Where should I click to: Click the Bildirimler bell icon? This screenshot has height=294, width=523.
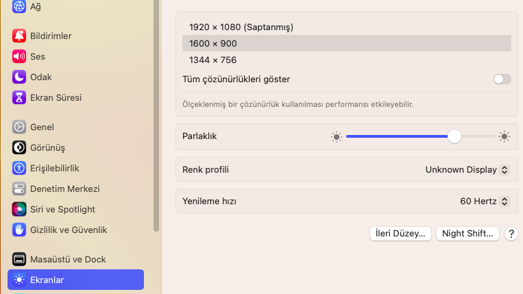[19, 36]
